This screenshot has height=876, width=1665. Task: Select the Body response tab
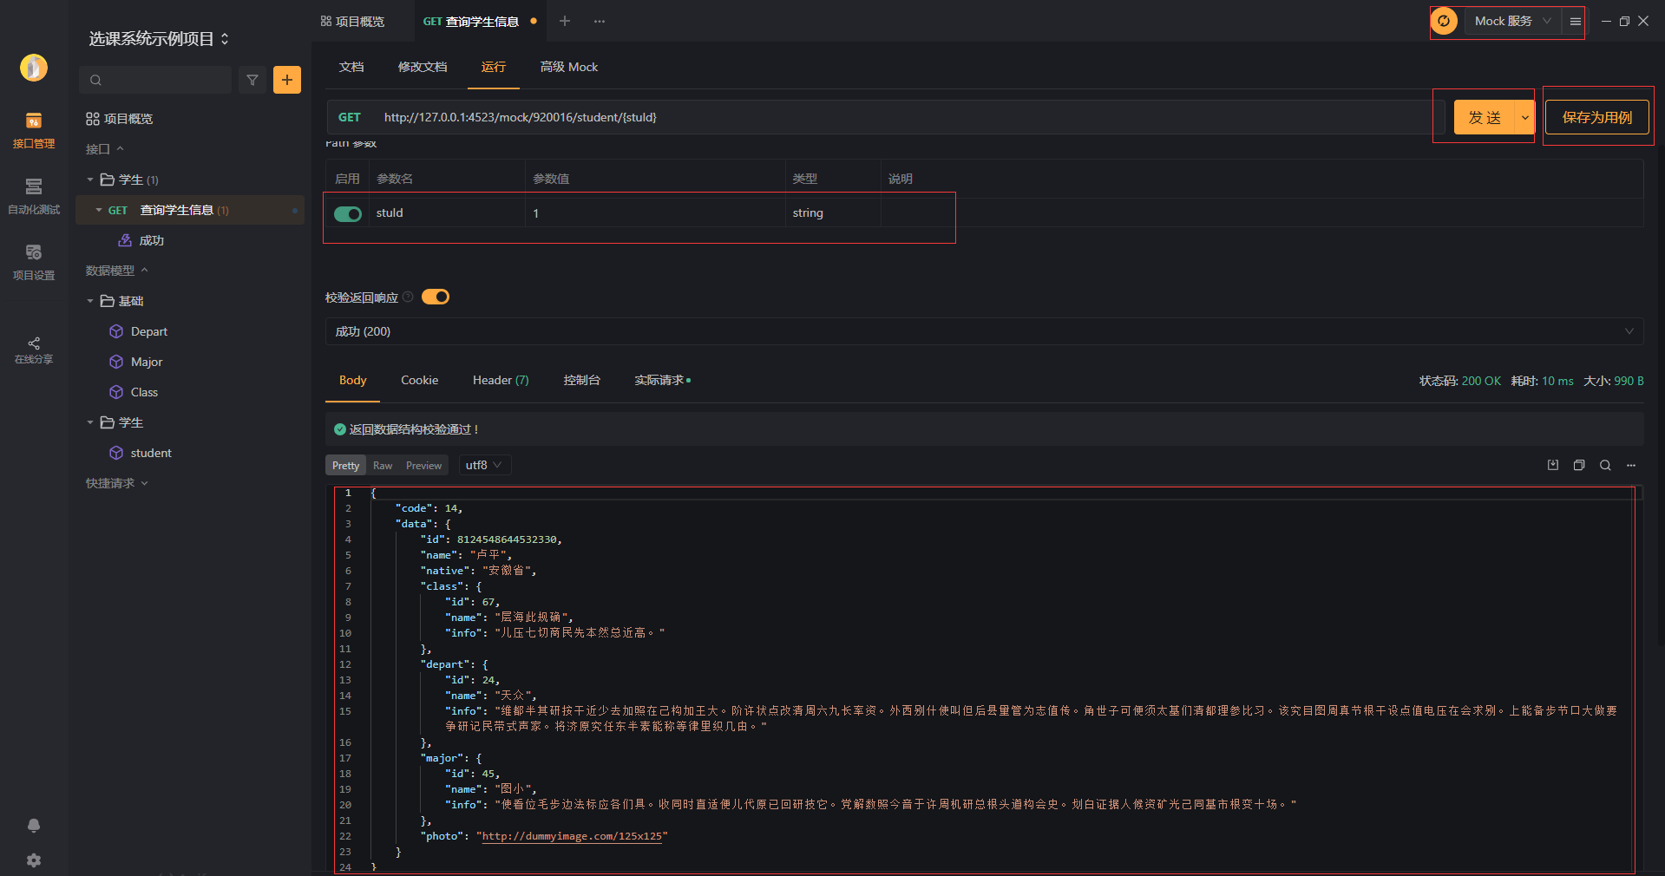point(352,380)
